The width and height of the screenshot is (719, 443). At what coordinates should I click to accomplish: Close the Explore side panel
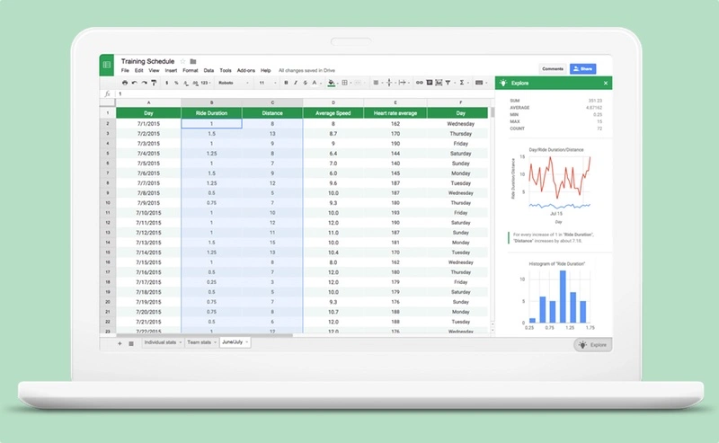pos(606,83)
